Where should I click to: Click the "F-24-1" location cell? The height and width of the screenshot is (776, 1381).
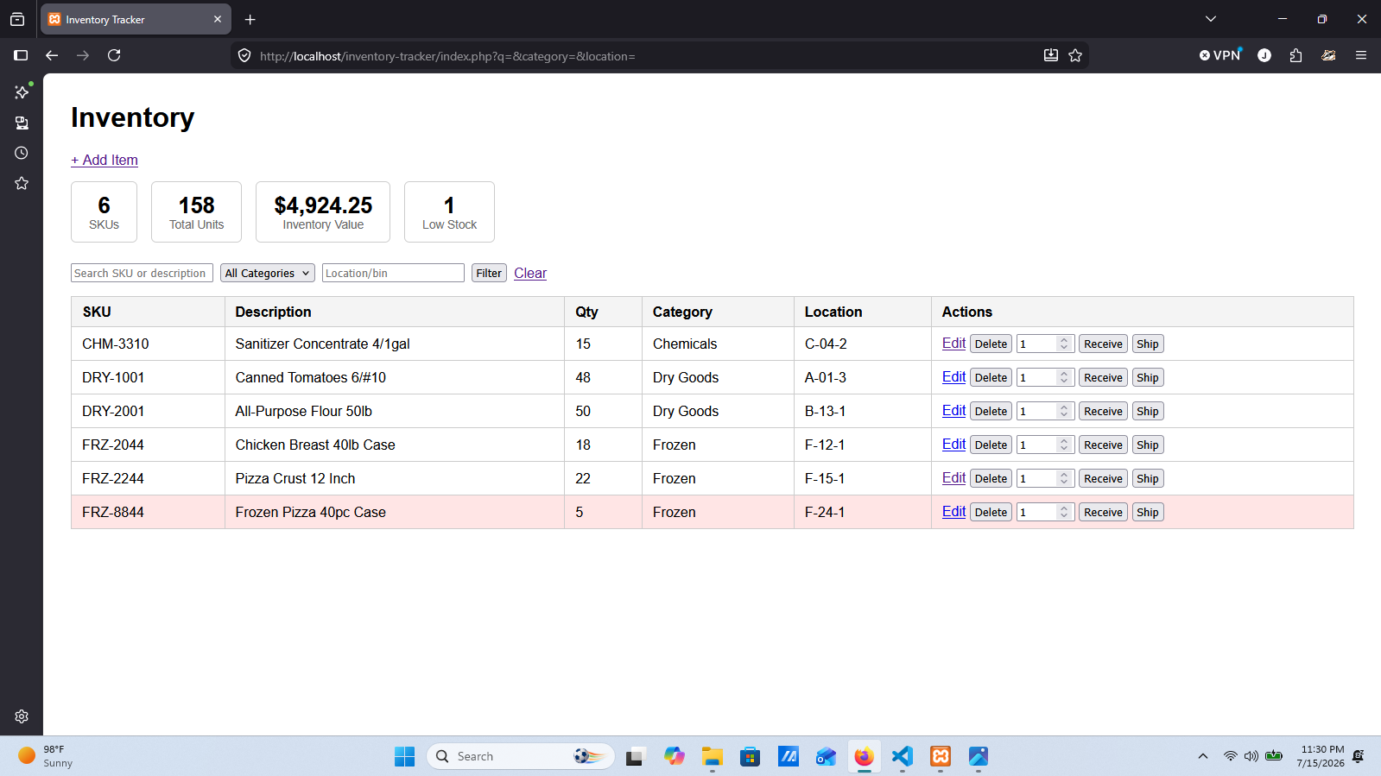(862, 512)
